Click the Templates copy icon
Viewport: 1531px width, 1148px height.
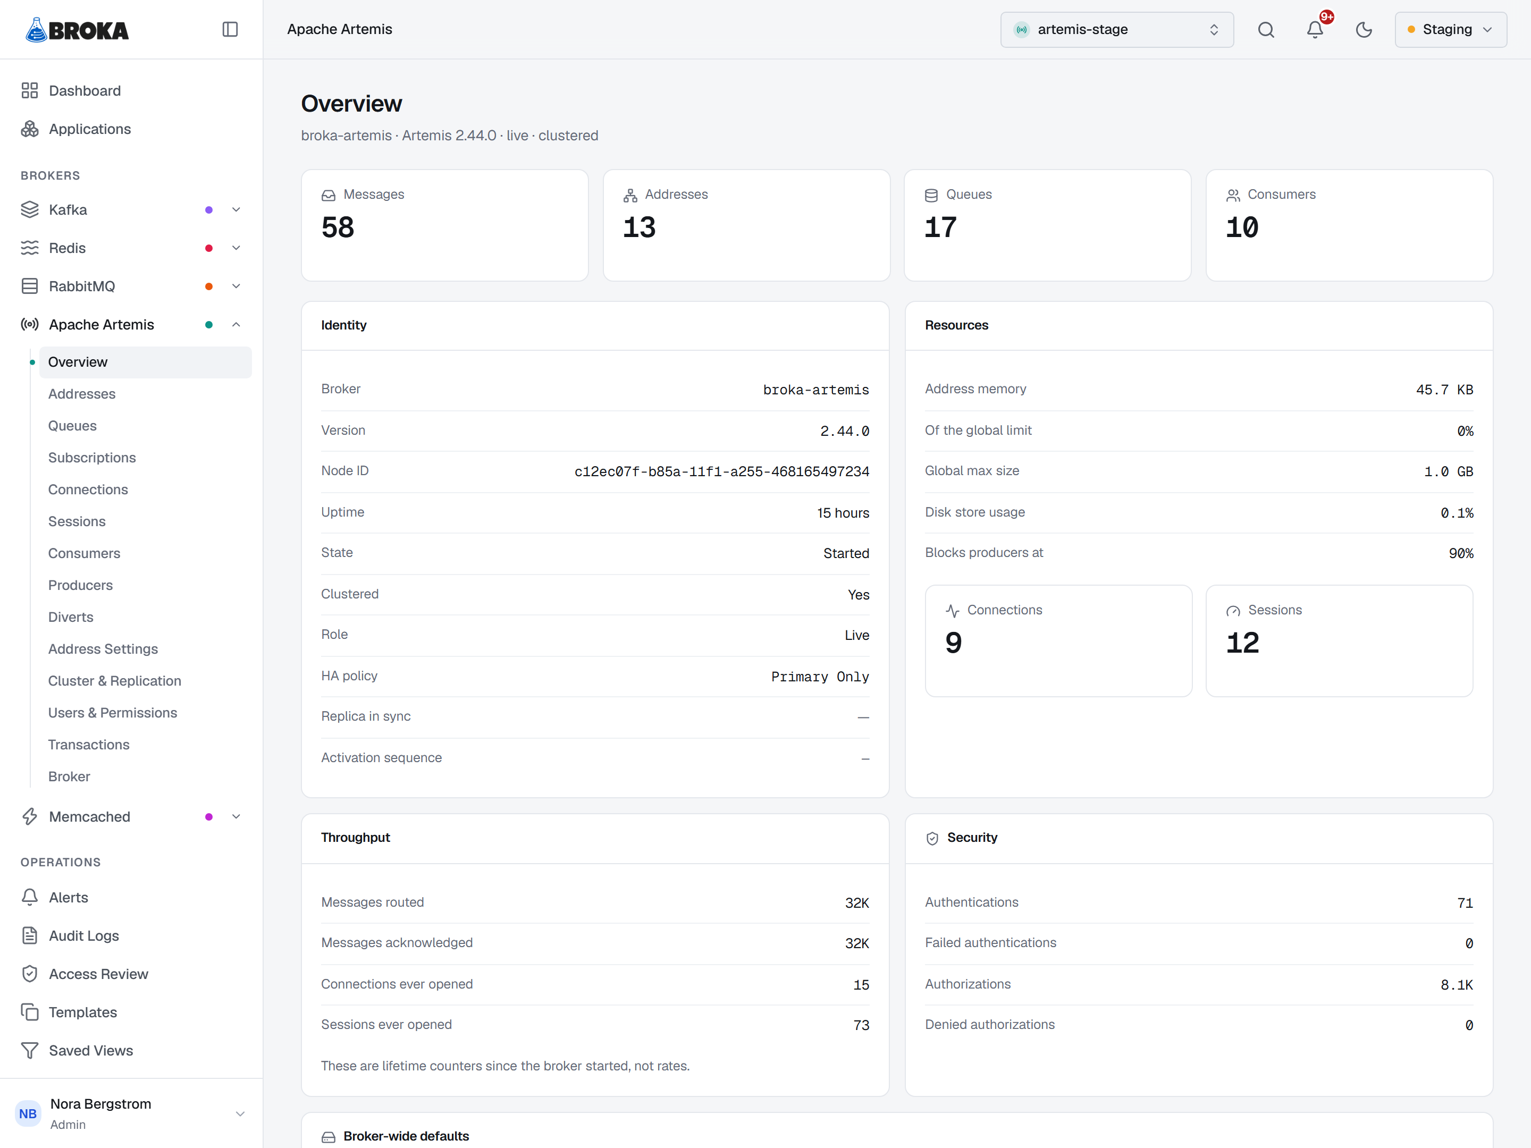[30, 1012]
